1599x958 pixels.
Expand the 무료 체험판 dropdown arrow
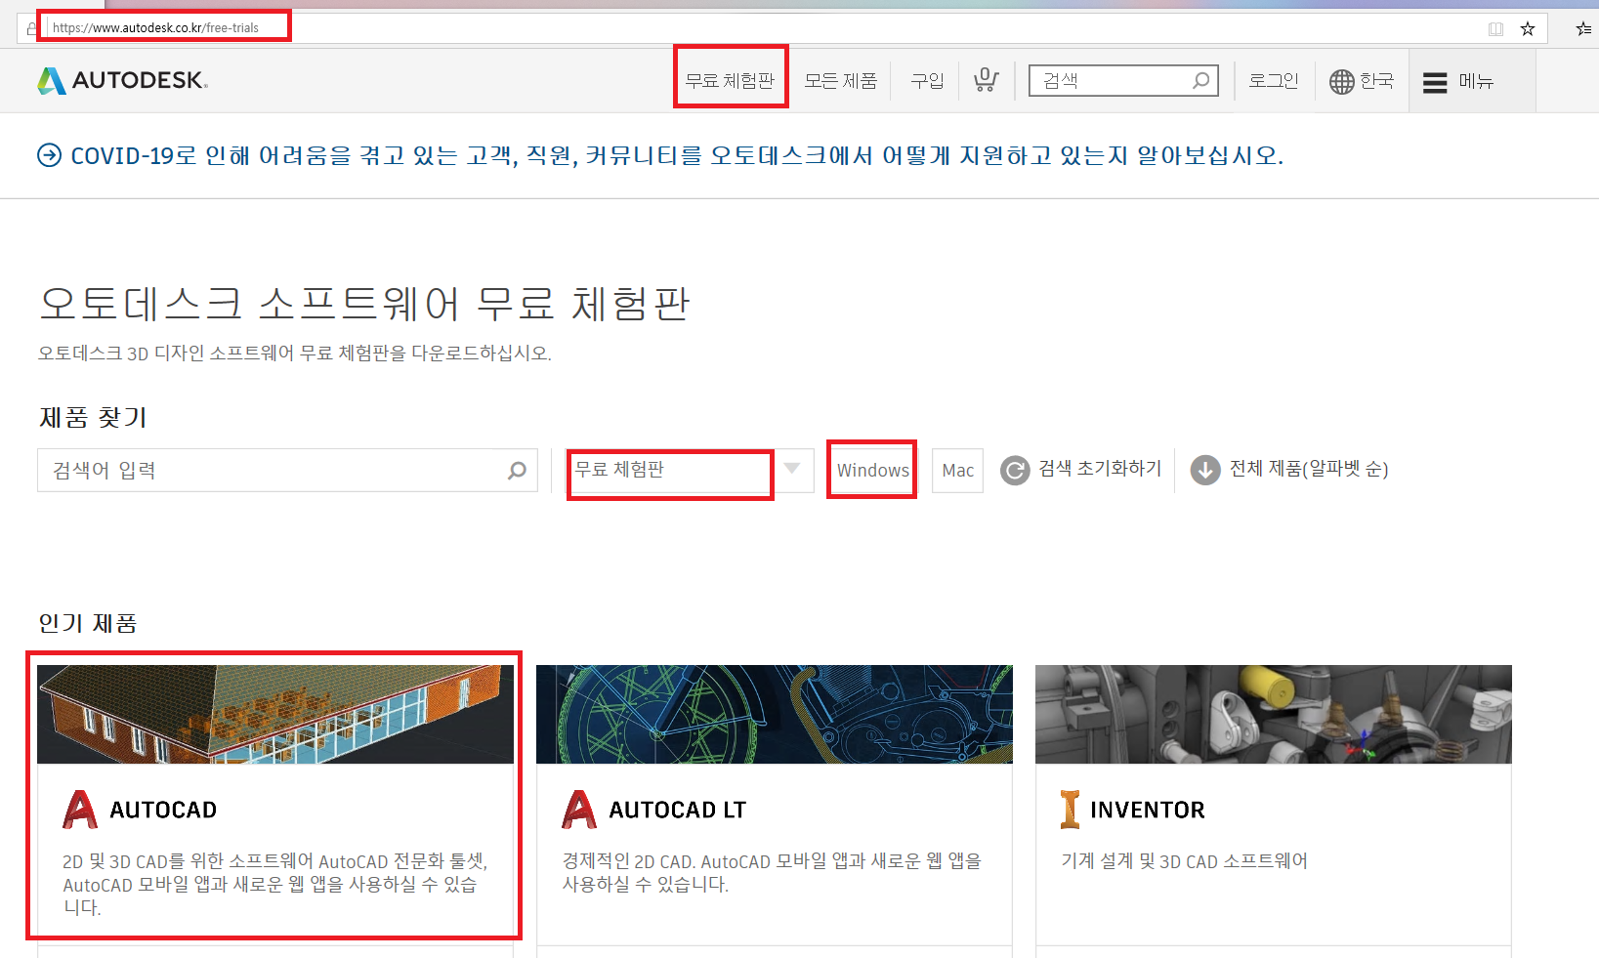[x=792, y=469]
